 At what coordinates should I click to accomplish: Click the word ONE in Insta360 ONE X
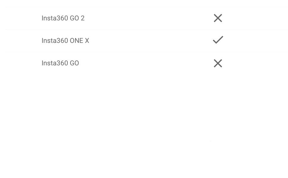pos(76,41)
